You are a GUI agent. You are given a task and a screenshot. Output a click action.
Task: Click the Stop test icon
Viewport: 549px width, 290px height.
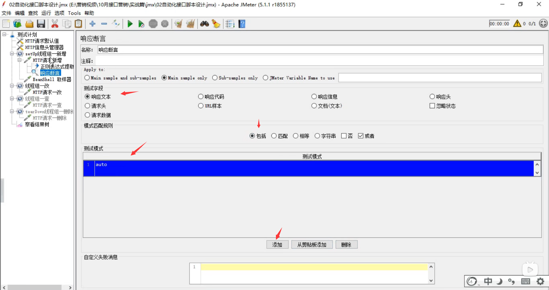coord(153,24)
